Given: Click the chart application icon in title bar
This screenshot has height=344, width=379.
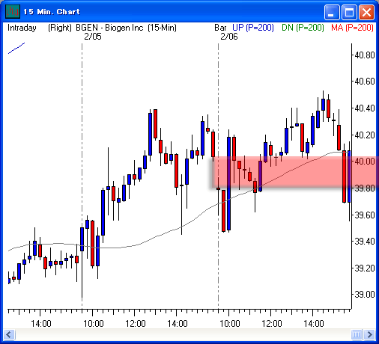Looking at the screenshot, I should coord(13,11).
